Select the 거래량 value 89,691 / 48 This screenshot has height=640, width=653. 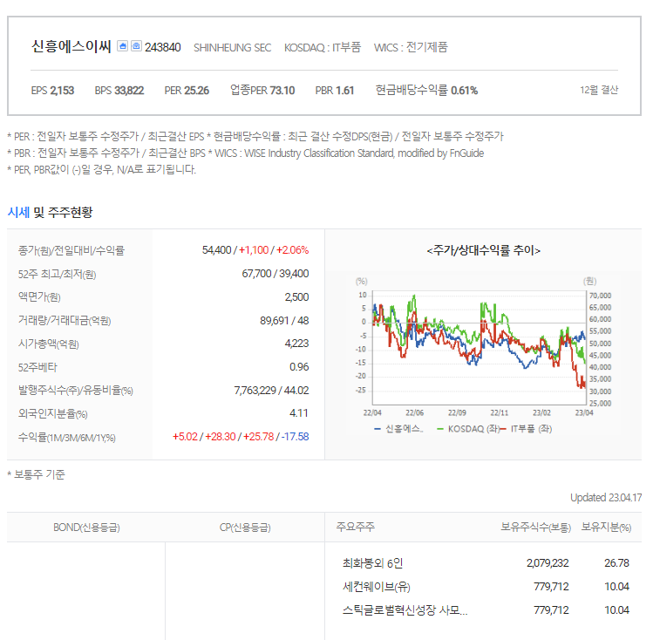[x=284, y=321]
